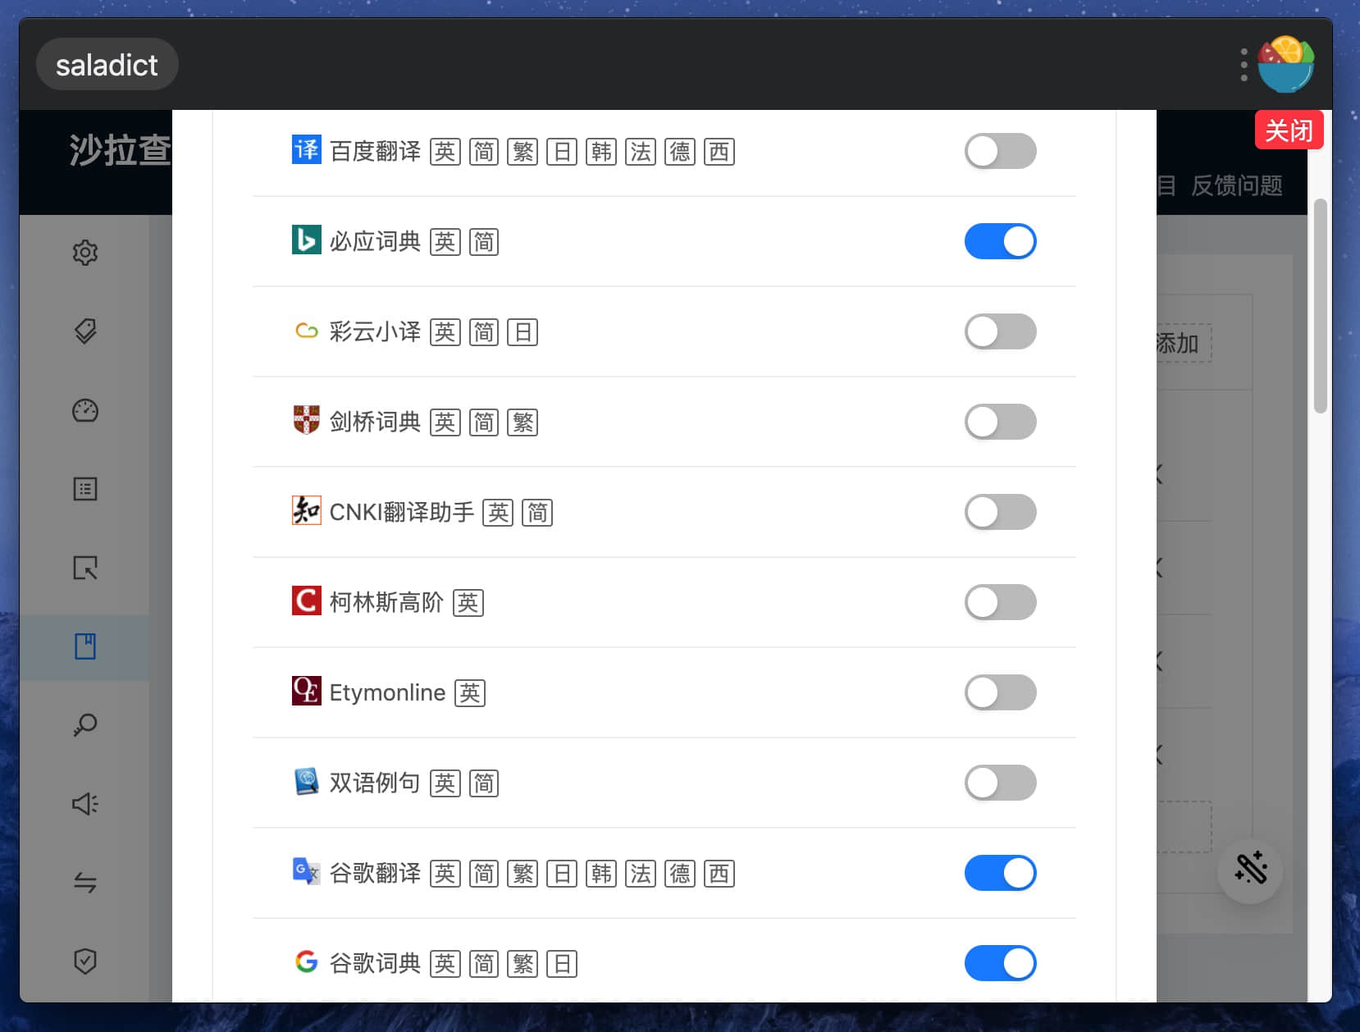Click the red Collins C icon
The image size is (1360, 1032).
coord(307,600)
